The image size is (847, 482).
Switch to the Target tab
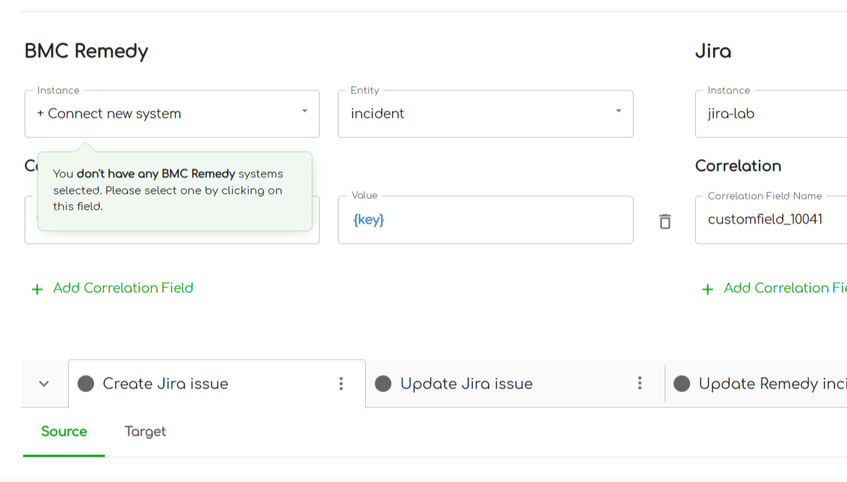[145, 431]
